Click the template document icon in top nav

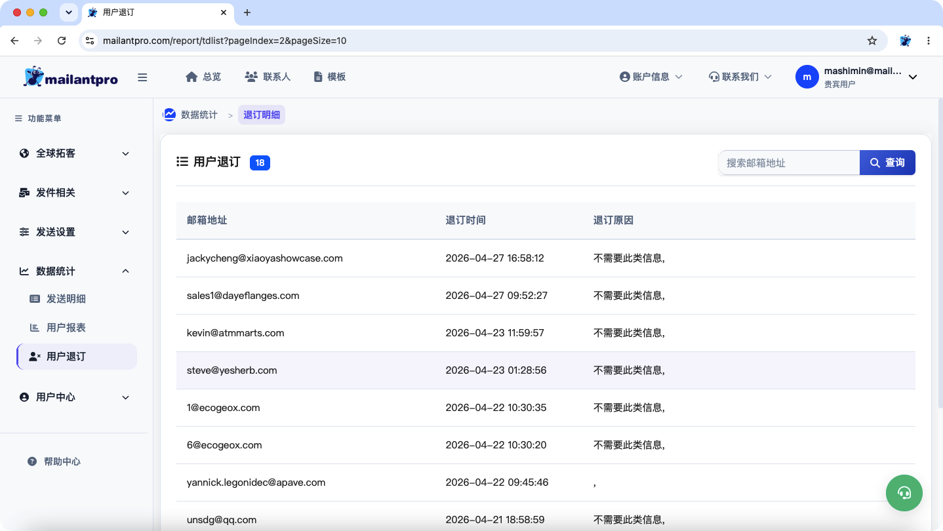click(318, 77)
